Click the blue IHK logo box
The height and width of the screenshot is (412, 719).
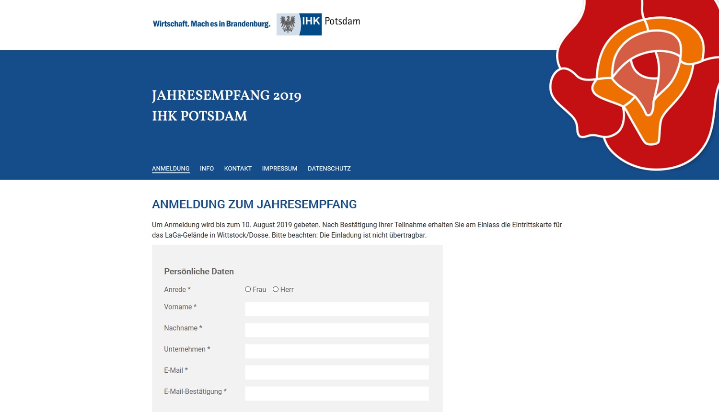coord(311,24)
